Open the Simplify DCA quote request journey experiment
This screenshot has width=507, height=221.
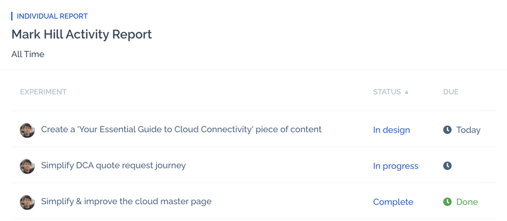[113, 165]
